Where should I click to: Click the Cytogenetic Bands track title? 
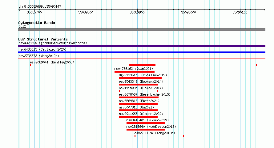pyautogui.click(x=37, y=23)
